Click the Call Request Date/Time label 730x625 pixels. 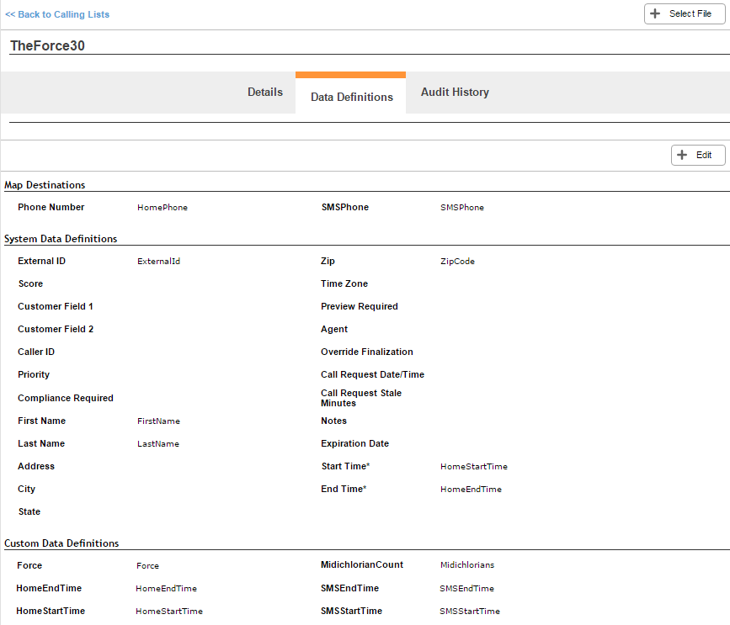pyautogui.click(x=372, y=375)
